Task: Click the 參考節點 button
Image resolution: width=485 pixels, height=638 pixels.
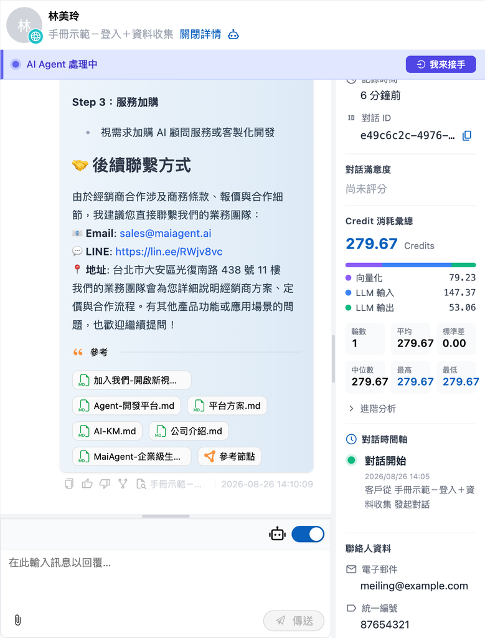Action: [229, 457]
